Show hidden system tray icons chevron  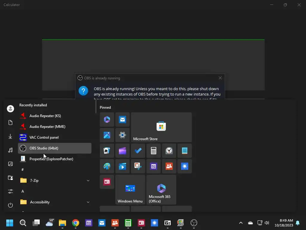pos(241,223)
